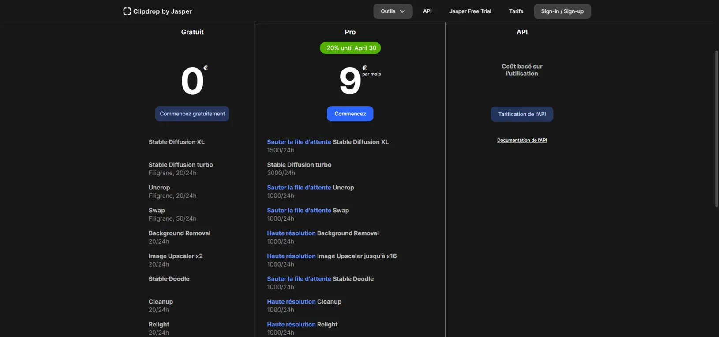
Task: Go to Jasper Free Trial
Action: [x=470, y=11]
